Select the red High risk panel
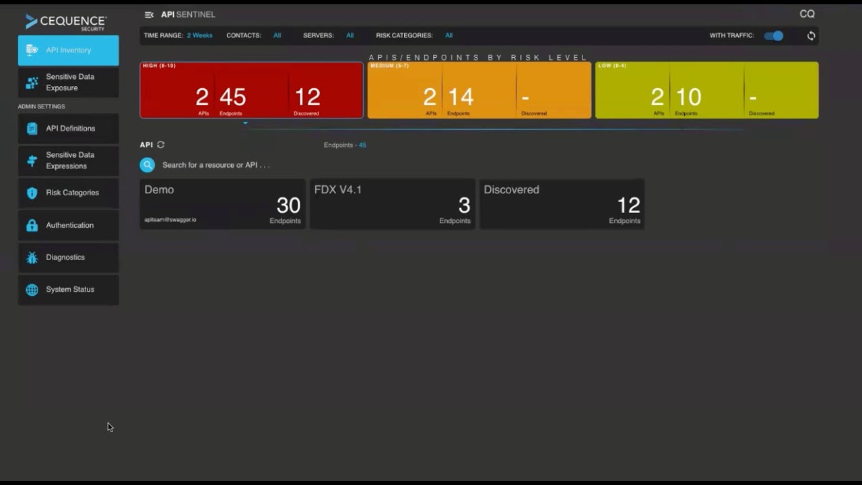Image resolution: width=862 pixels, height=485 pixels. 251,91
